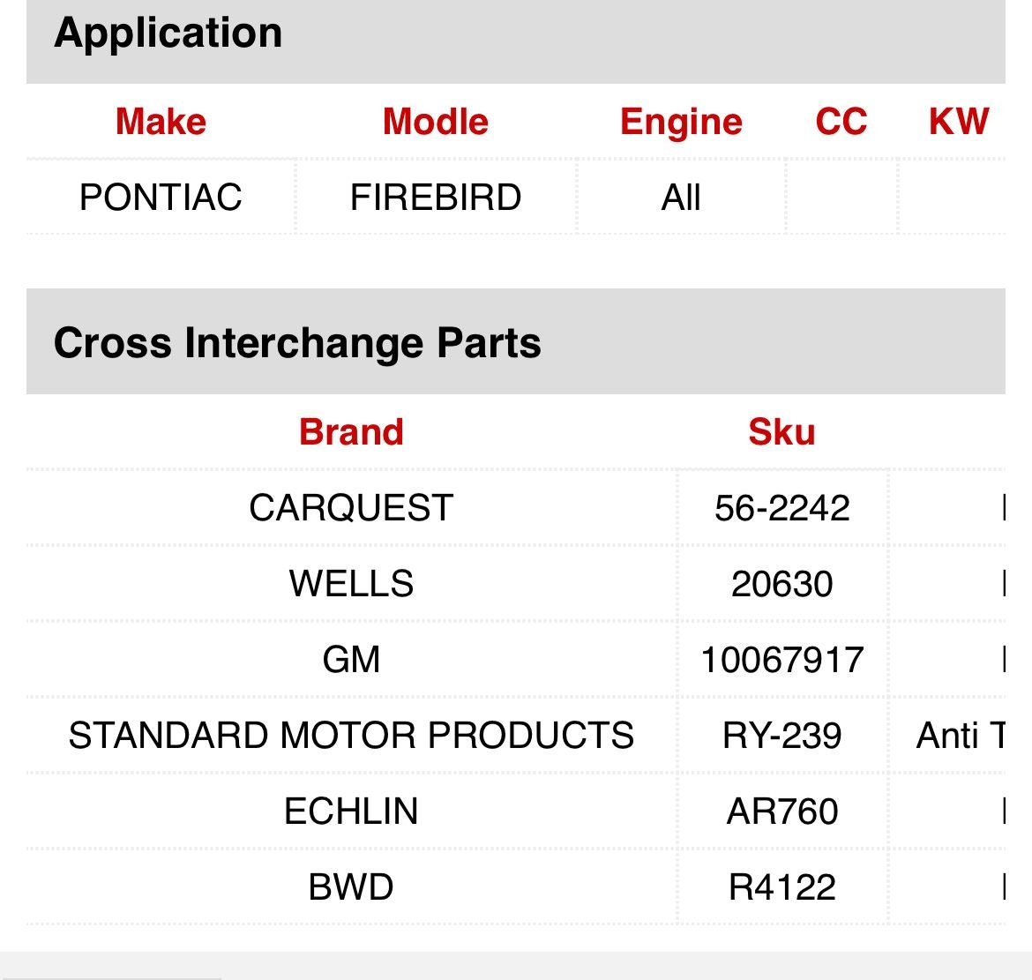This screenshot has width=1032, height=980.
Task: Click the Application section header
Action: [168, 34]
